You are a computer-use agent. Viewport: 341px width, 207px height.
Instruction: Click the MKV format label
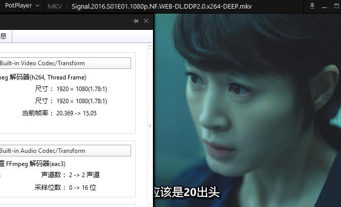click(55, 6)
